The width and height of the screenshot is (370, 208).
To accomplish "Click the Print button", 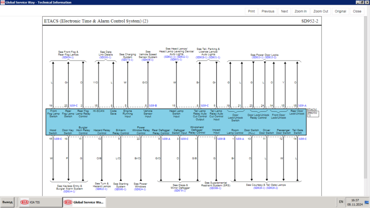I will click(x=251, y=11).
